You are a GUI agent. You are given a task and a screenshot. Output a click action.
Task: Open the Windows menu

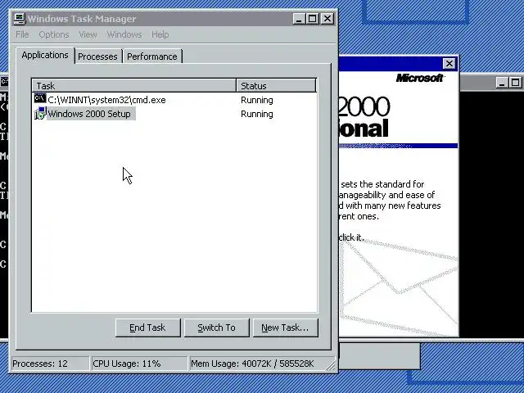[x=124, y=34]
